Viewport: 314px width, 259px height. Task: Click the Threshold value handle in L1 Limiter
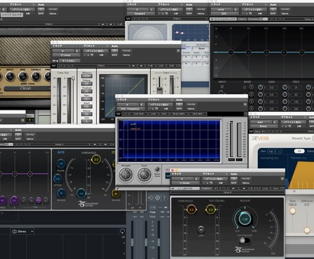tap(191, 209)
